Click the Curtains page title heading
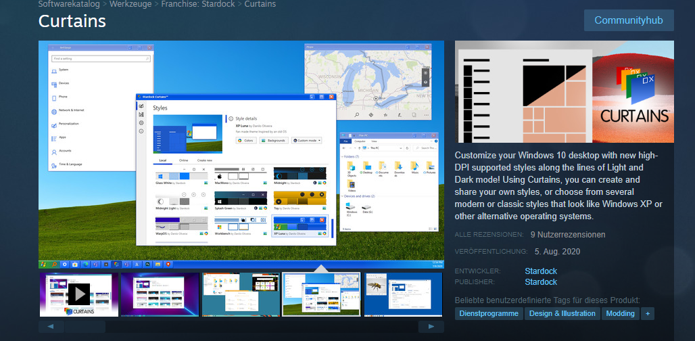The width and height of the screenshot is (695, 341). click(72, 21)
